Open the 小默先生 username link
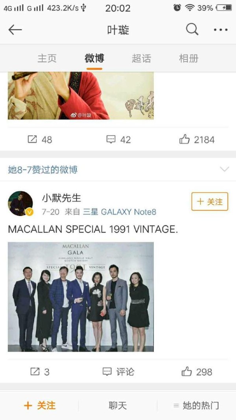Viewport: 236px width, 420px height. (x=61, y=198)
